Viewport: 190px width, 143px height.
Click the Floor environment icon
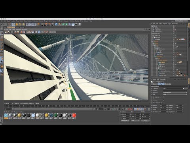[73, 24]
